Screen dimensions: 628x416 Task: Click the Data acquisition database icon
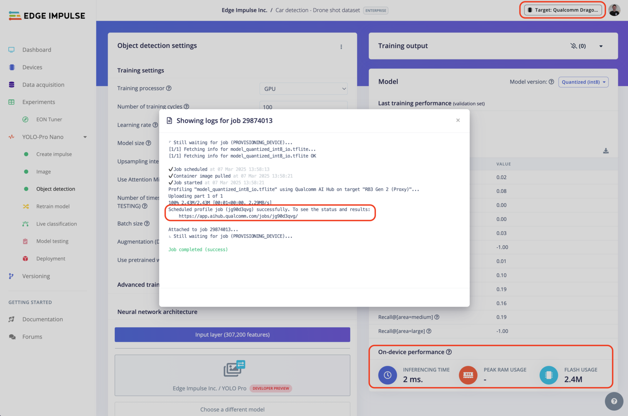[12, 84]
